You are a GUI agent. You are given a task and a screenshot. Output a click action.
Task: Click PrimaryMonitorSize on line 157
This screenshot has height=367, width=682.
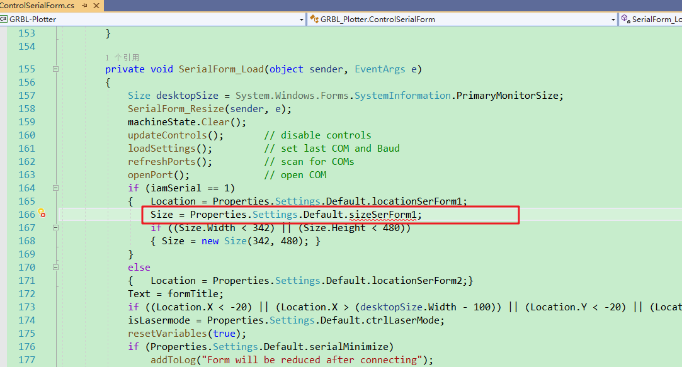click(x=507, y=96)
